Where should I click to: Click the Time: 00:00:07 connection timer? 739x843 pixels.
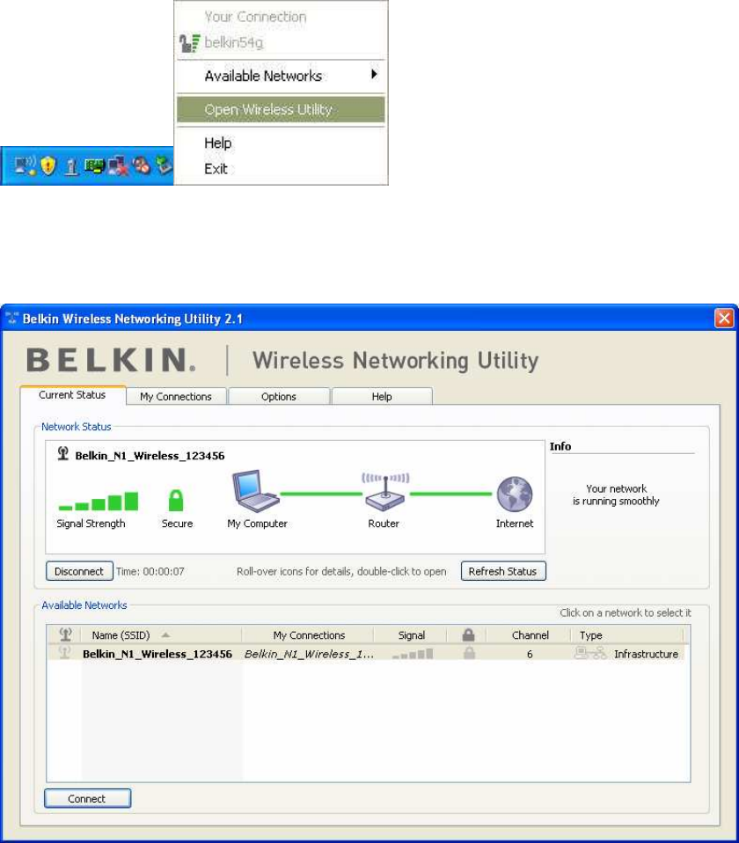click(150, 571)
